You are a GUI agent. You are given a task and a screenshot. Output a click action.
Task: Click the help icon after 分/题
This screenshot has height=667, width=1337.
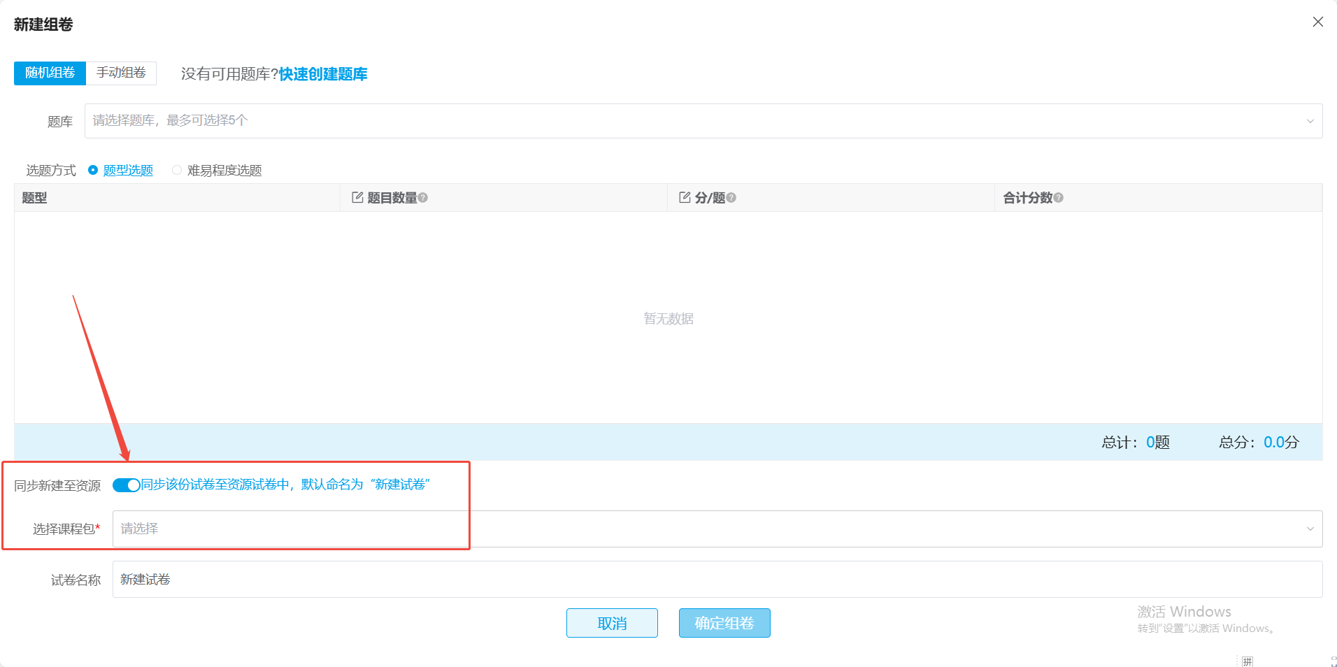coord(731,198)
